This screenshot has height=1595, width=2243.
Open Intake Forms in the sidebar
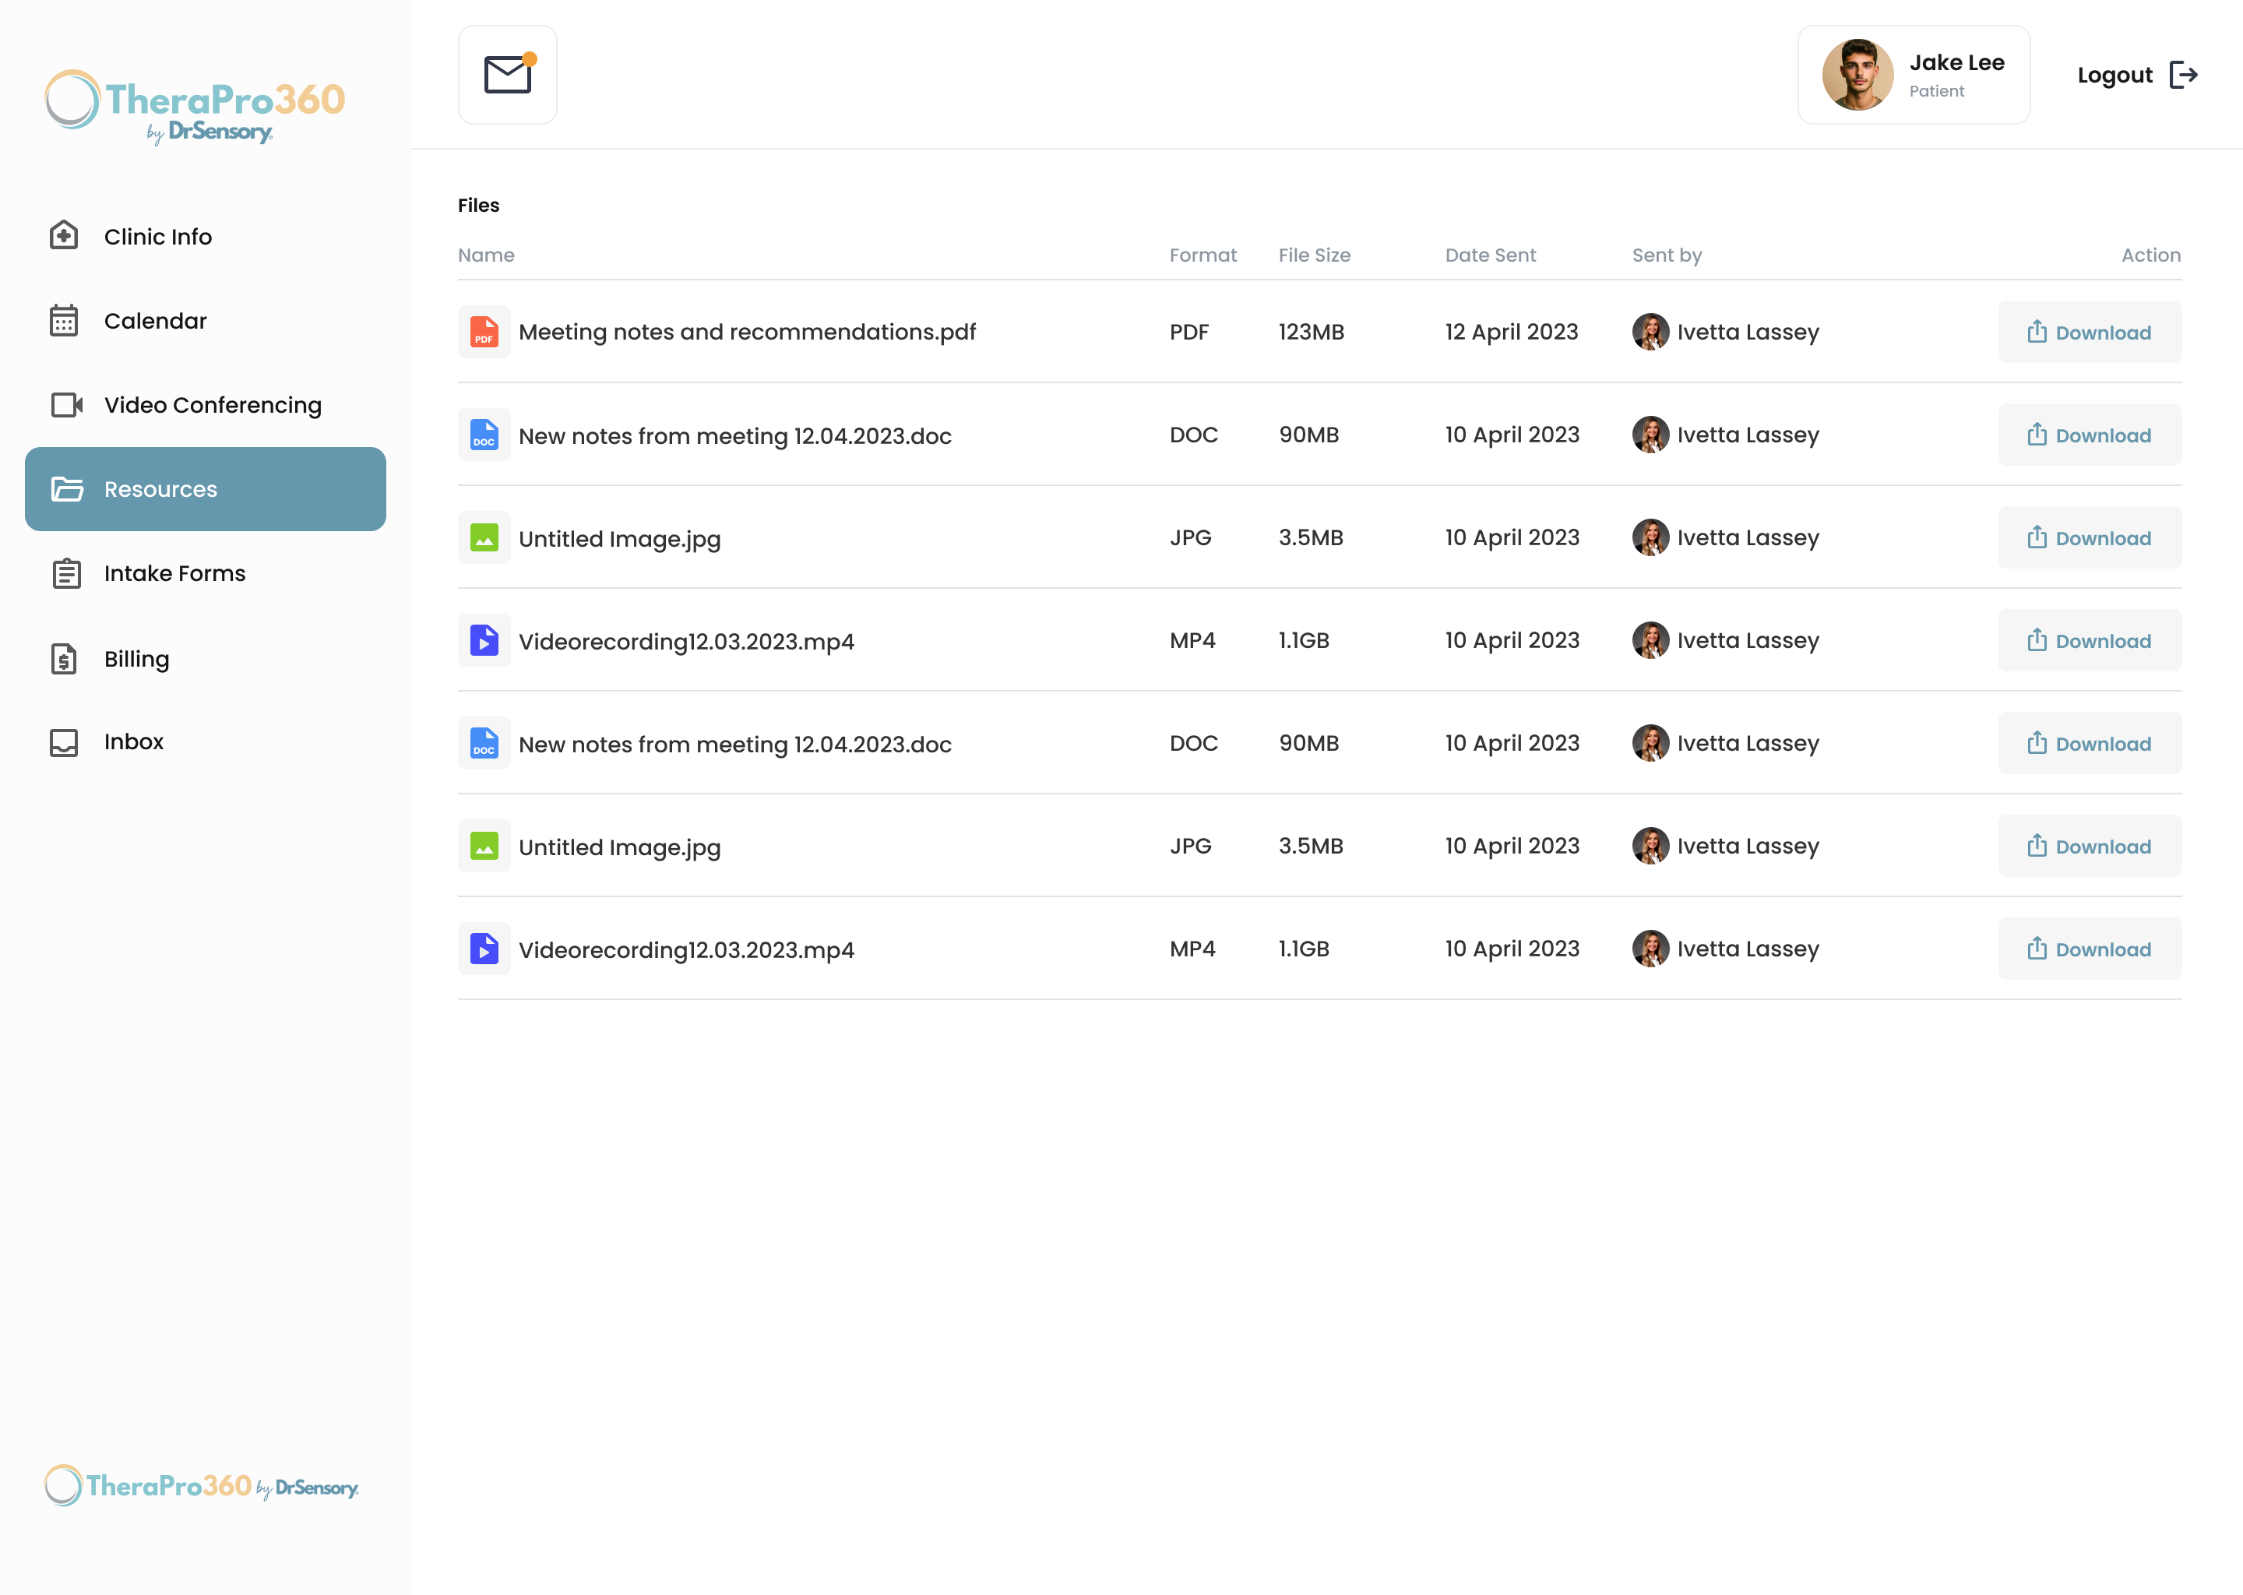206,573
